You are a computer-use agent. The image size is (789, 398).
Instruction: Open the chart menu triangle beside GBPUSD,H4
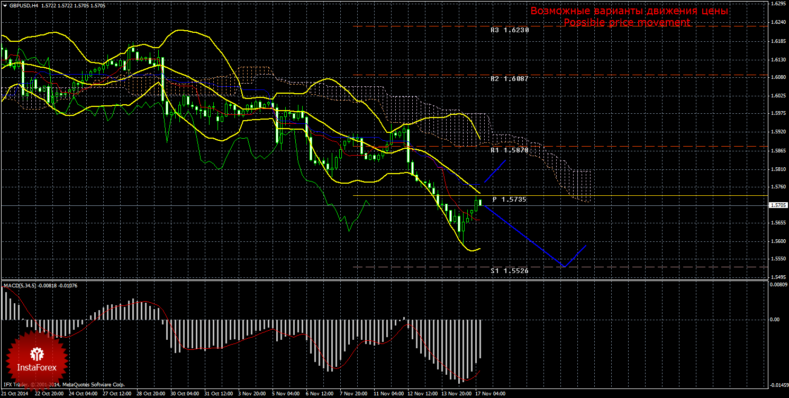(x=5, y=5)
